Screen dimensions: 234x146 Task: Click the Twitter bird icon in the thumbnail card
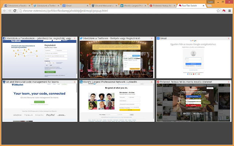(81, 38)
